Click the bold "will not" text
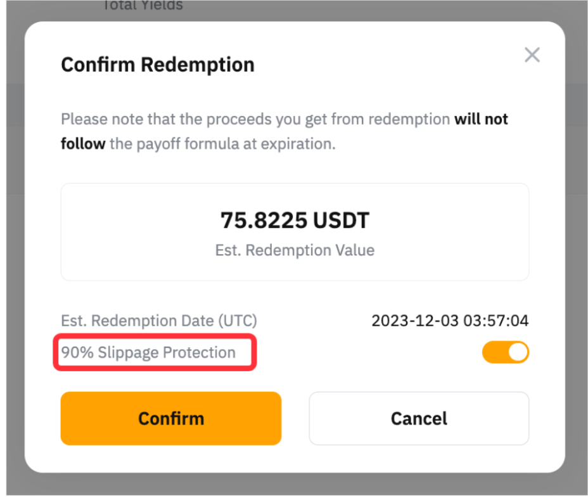588x498 pixels. (481, 119)
